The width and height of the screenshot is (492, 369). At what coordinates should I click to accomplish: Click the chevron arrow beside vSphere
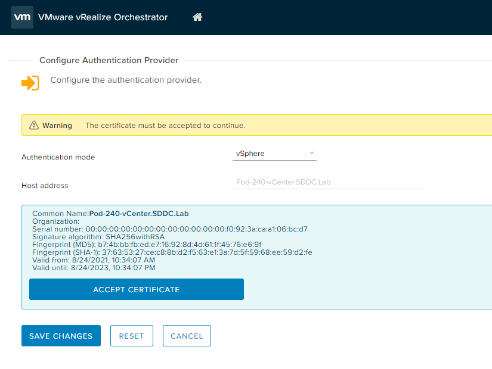pos(311,154)
